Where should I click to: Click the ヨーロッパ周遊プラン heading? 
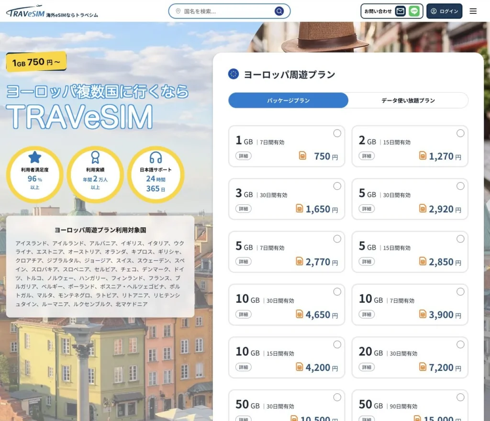(x=290, y=74)
